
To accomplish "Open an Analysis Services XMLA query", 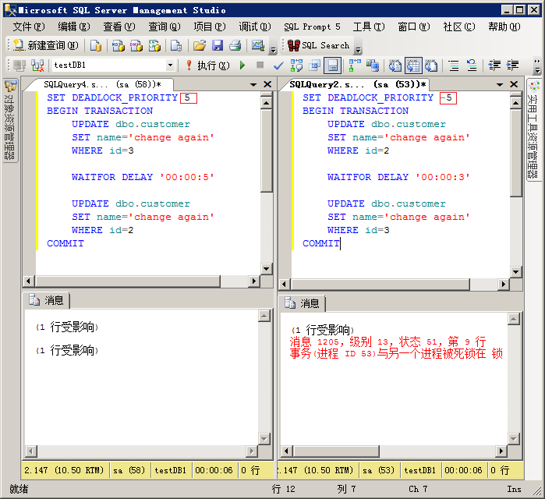I will click(x=154, y=45).
